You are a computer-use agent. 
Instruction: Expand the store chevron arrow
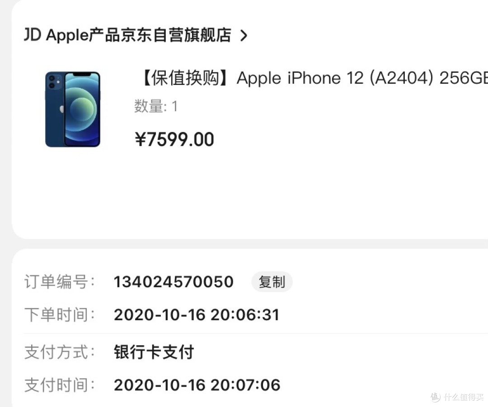244,36
